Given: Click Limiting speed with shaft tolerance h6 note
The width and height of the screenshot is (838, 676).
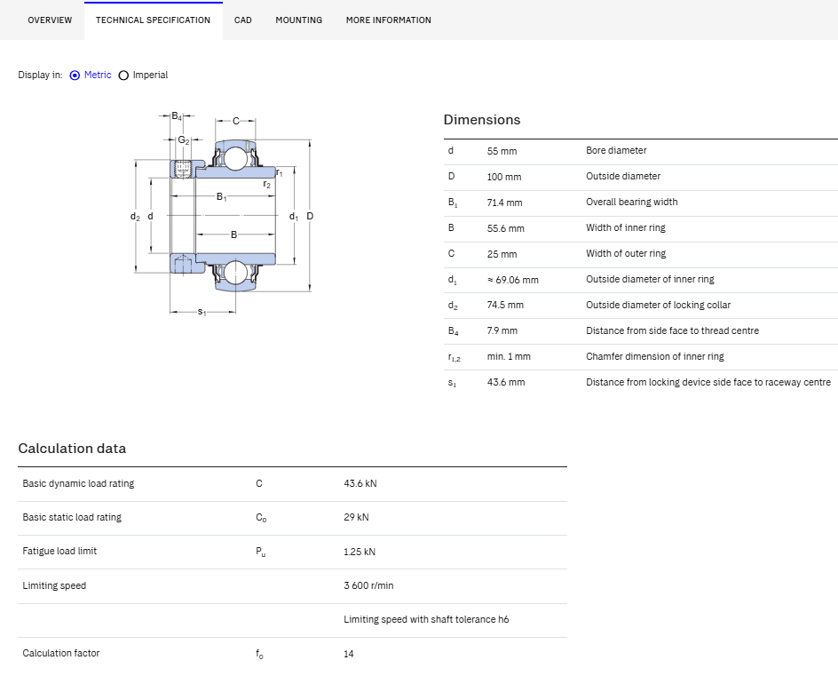Looking at the screenshot, I should tap(426, 619).
